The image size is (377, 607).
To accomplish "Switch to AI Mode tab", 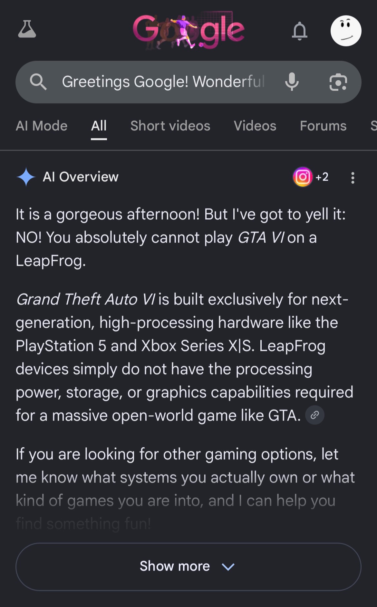I will (42, 126).
